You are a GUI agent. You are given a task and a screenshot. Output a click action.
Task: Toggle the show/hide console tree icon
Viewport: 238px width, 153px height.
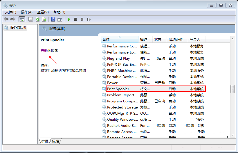[22, 19]
